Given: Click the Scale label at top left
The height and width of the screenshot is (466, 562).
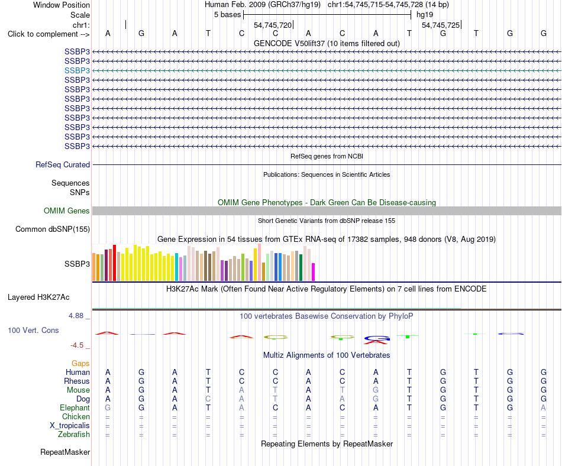Looking at the screenshot, I should (x=80, y=15).
